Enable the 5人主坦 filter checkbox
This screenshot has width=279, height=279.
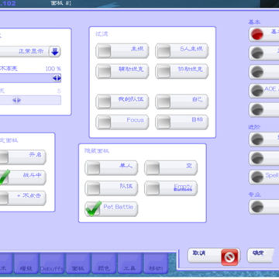pyautogui.click(x=164, y=50)
